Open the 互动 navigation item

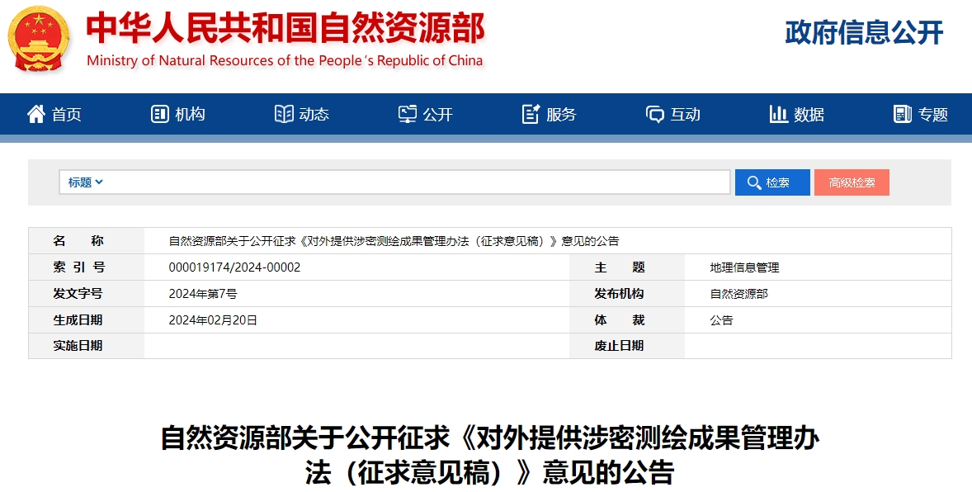click(673, 114)
